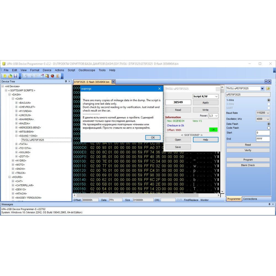Click the sigma checksum icon
Viewport: 276px width, 276px height.
click(x=58, y=76)
